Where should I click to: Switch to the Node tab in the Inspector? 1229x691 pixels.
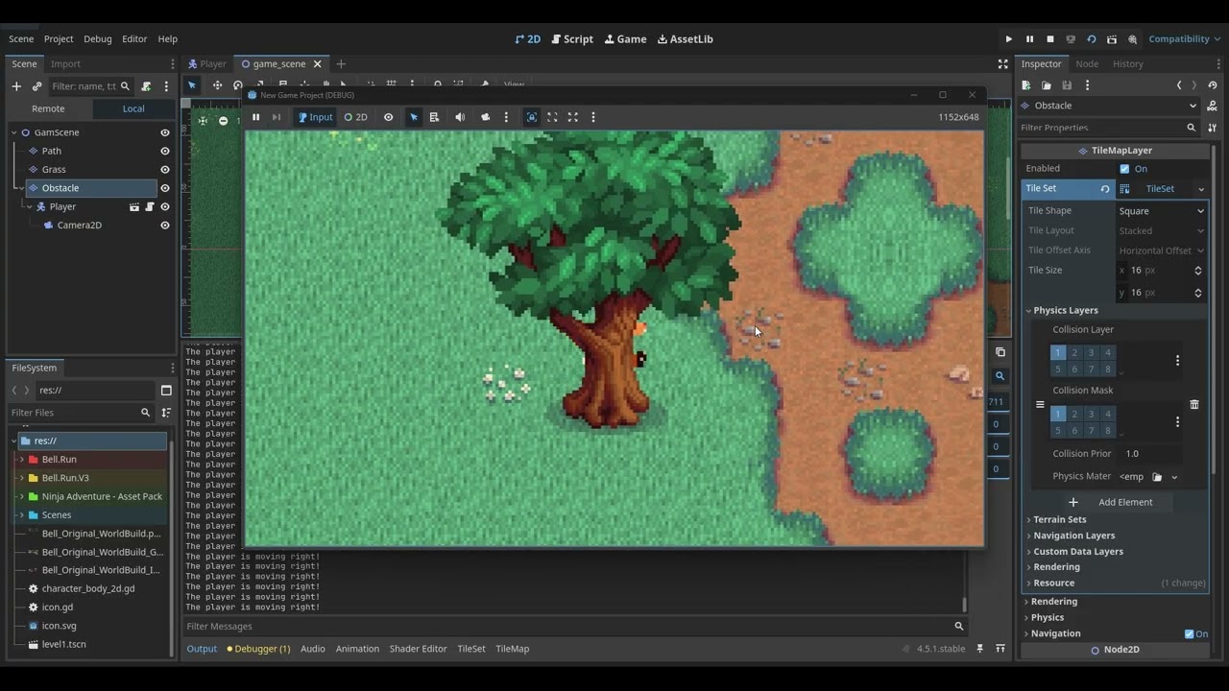point(1087,64)
